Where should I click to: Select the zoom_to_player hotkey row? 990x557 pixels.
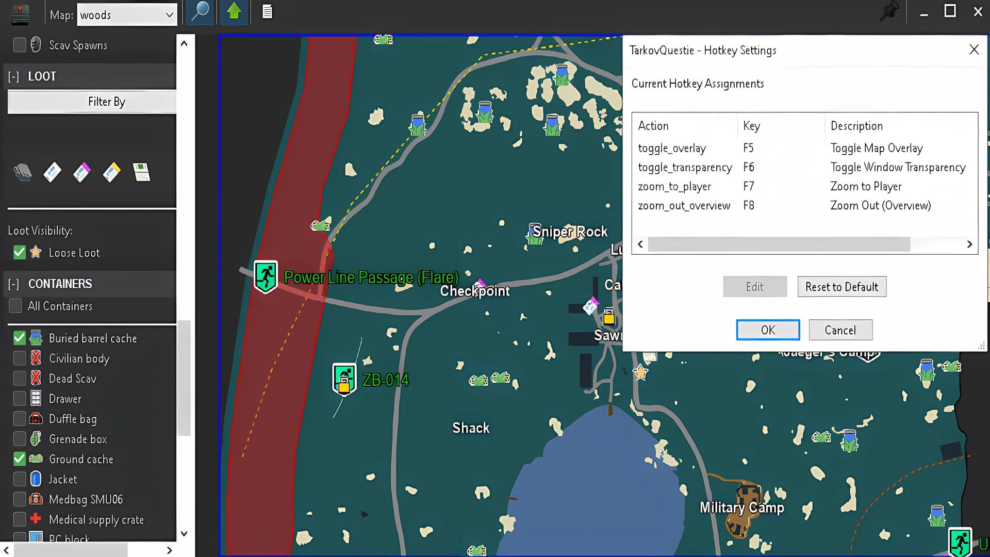[804, 187]
